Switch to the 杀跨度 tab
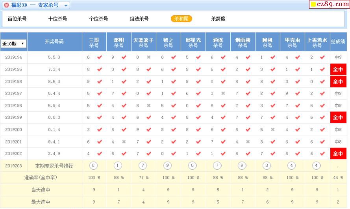 pos(218,19)
